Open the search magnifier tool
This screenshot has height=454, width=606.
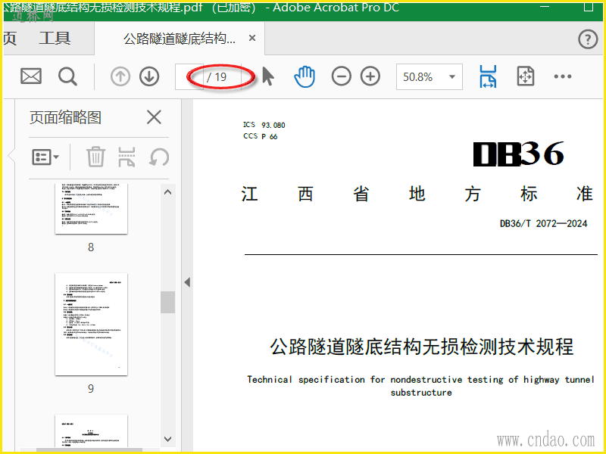point(67,76)
